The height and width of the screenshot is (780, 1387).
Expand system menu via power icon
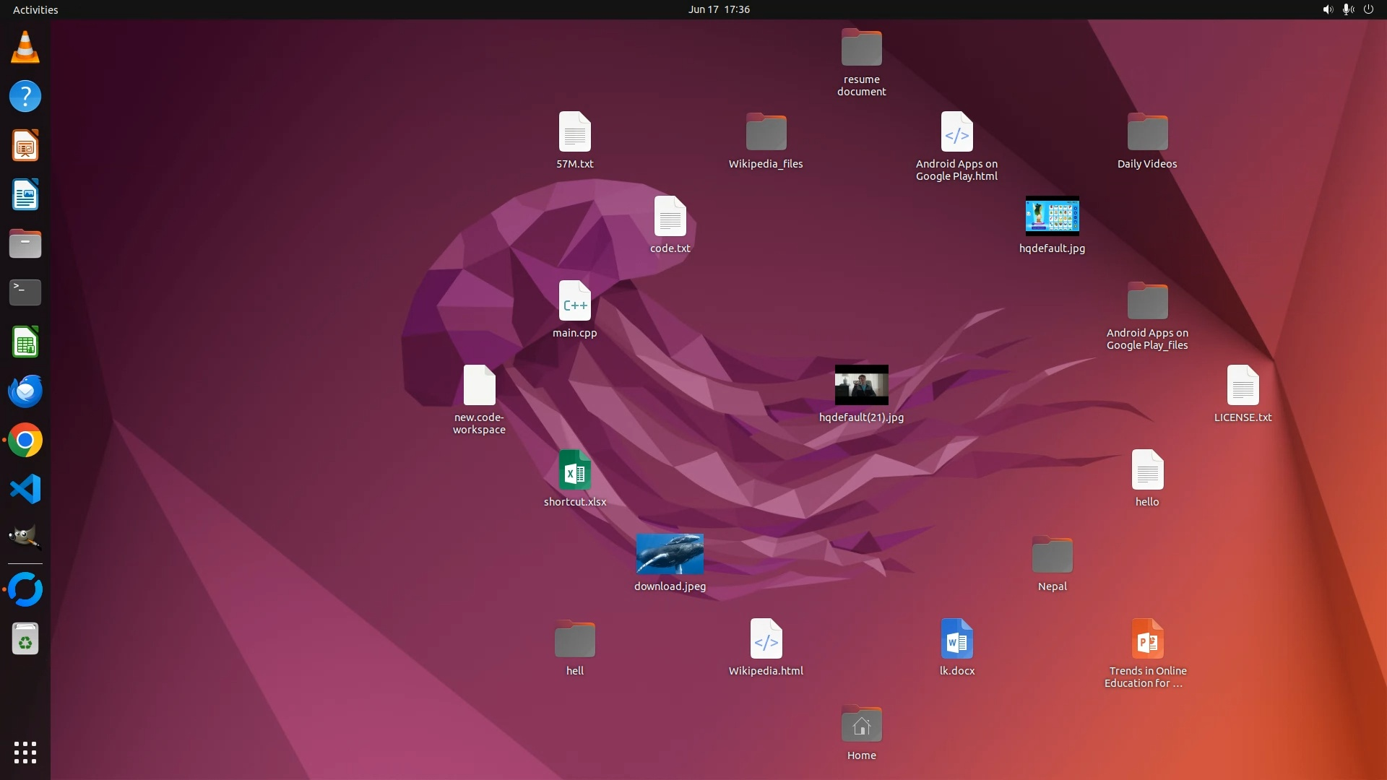(1368, 9)
